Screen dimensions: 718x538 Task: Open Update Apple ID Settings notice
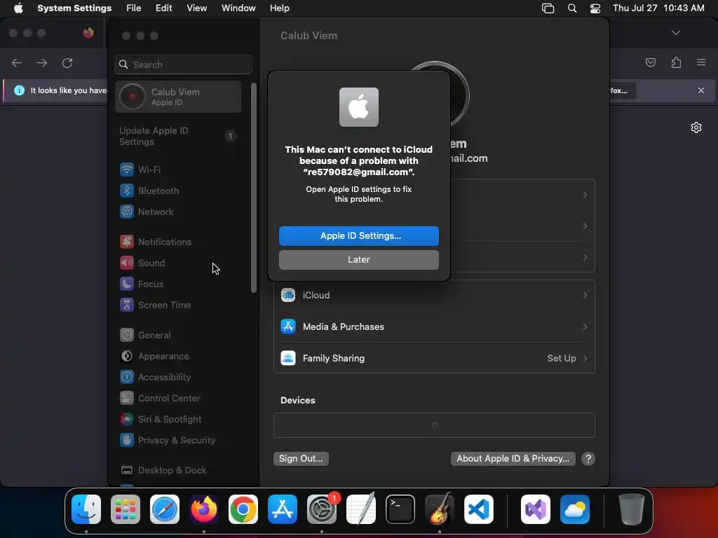click(178, 137)
